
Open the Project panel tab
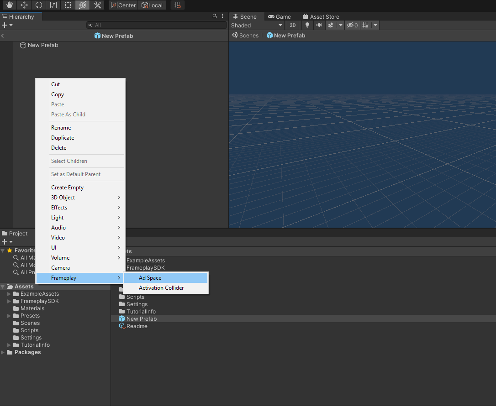tap(15, 234)
